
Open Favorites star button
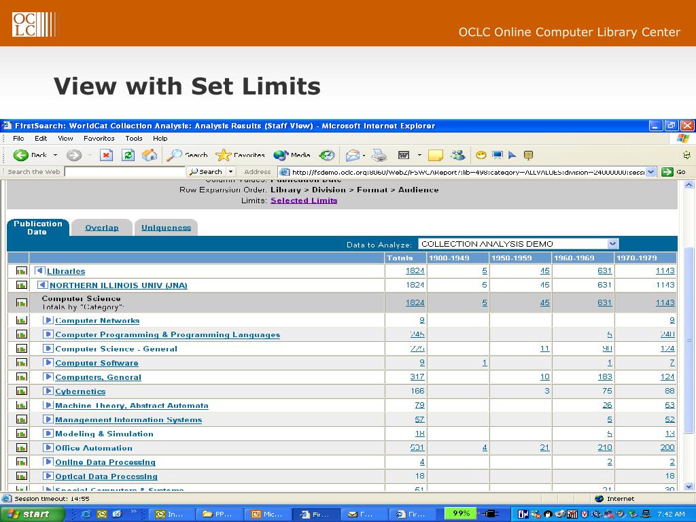tap(240, 155)
